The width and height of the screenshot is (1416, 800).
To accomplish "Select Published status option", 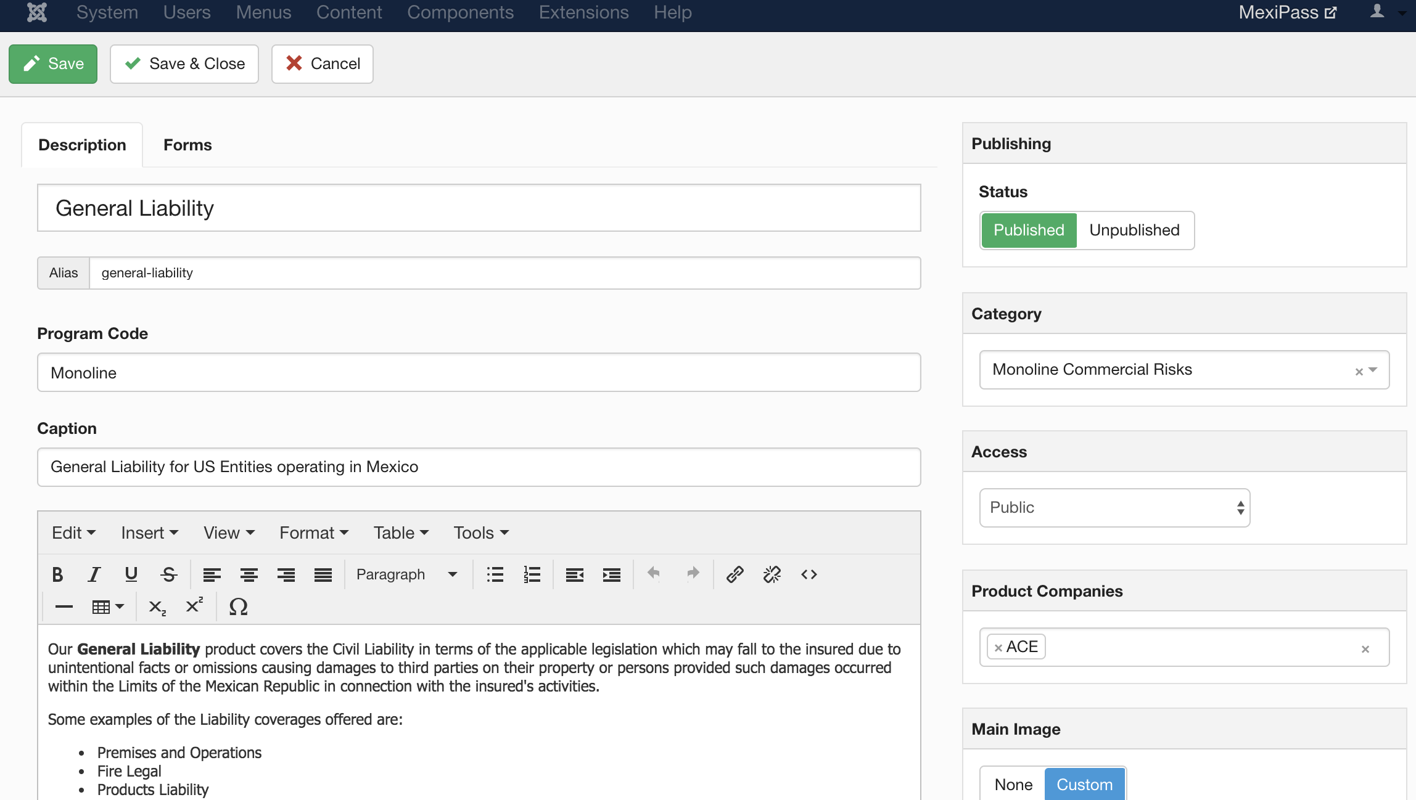I will (x=1029, y=230).
